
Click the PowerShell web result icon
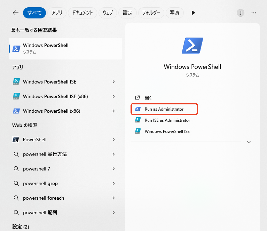[16, 140]
